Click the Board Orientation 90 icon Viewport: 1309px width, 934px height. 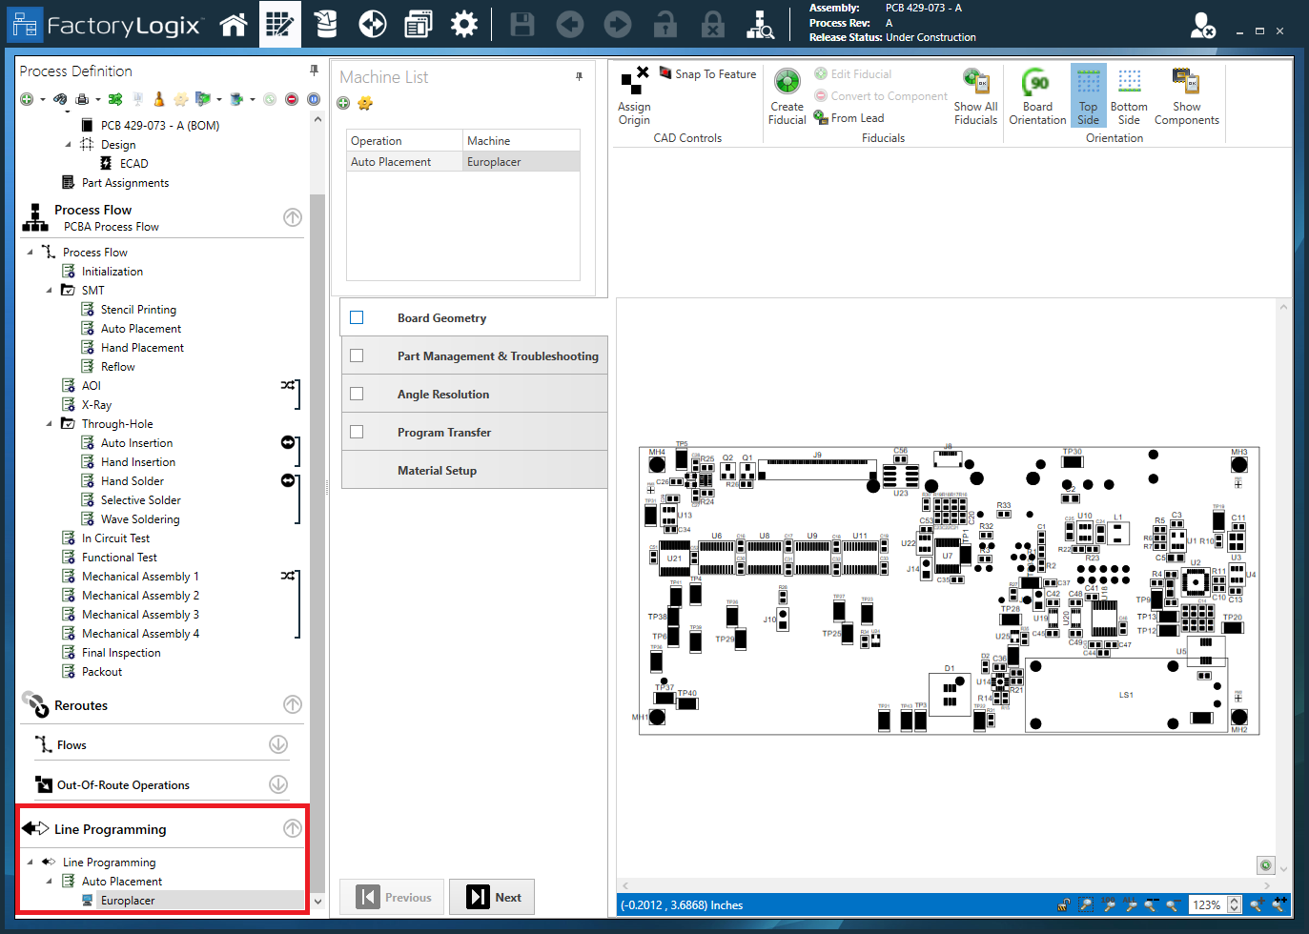[1037, 94]
